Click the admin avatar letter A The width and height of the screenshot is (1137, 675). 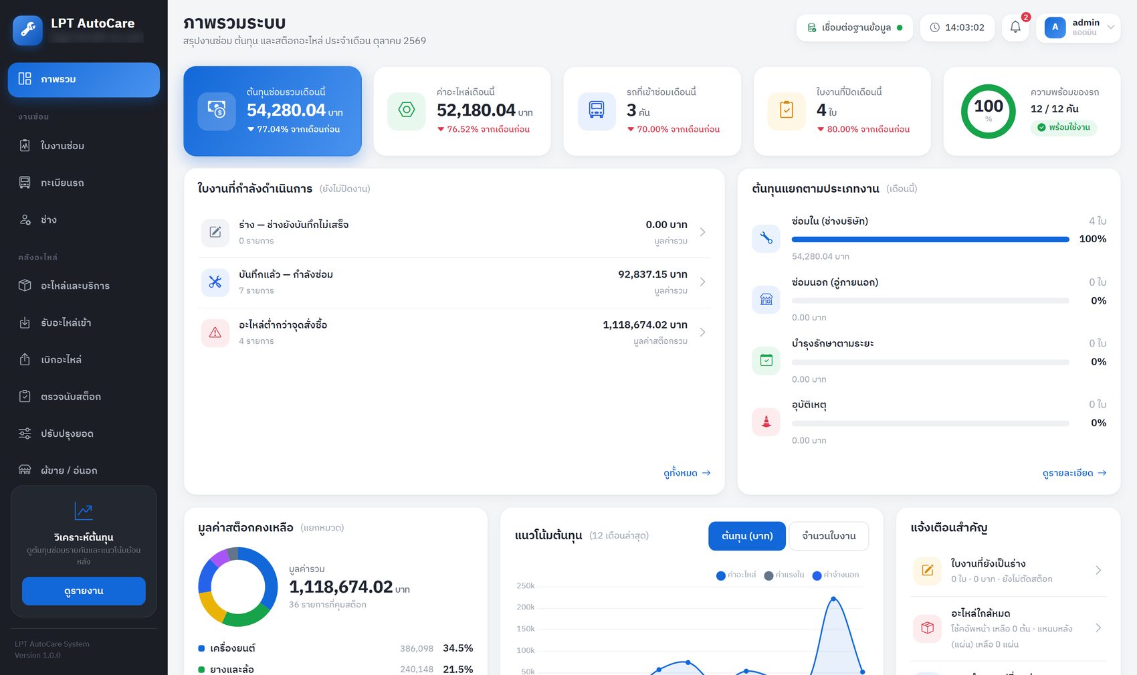pyautogui.click(x=1055, y=27)
